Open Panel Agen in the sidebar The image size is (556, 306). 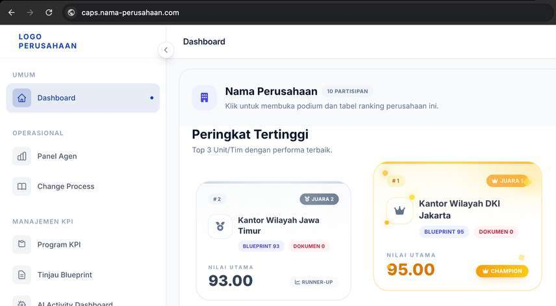pyautogui.click(x=83, y=157)
